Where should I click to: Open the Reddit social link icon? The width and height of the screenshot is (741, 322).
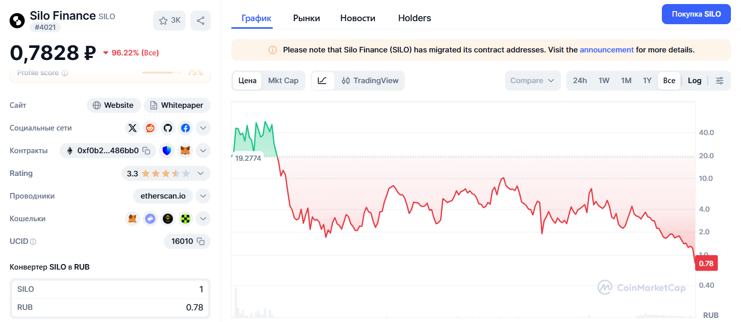(150, 128)
